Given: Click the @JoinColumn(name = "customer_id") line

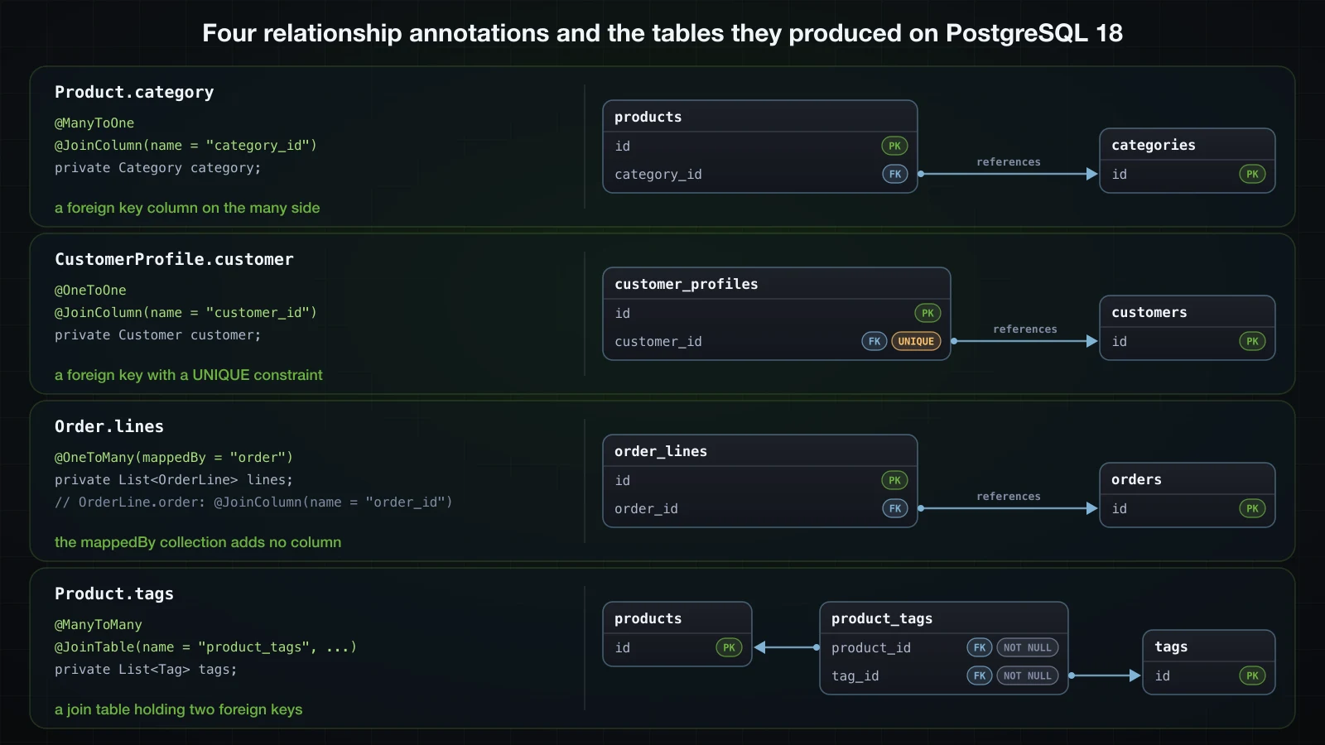Looking at the screenshot, I should pyautogui.click(x=185, y=312).
